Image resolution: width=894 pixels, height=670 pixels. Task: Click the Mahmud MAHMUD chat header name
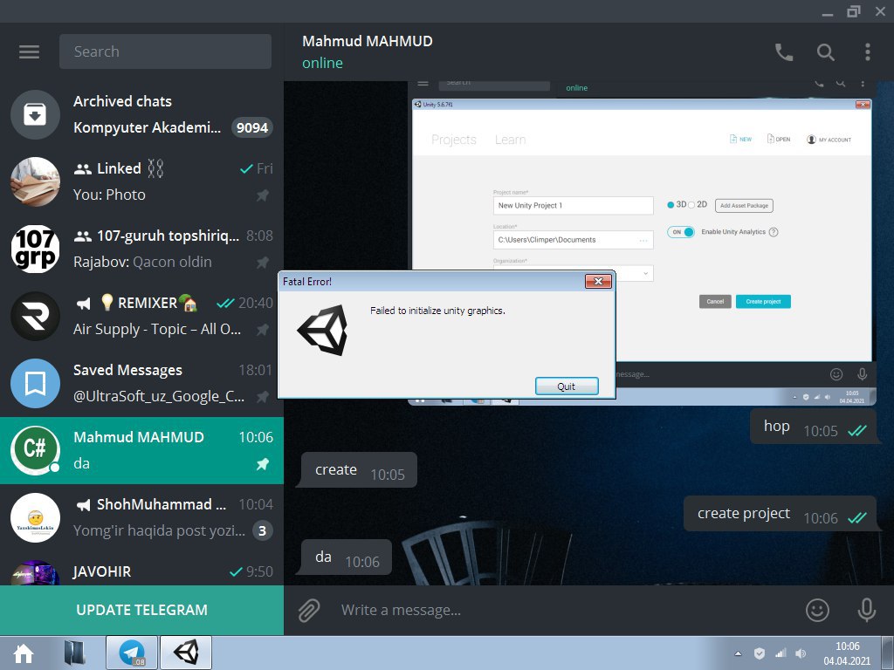tap(368, 41)
